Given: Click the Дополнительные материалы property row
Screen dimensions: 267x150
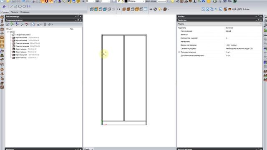Looking at the screenshot, I should 220,55.
